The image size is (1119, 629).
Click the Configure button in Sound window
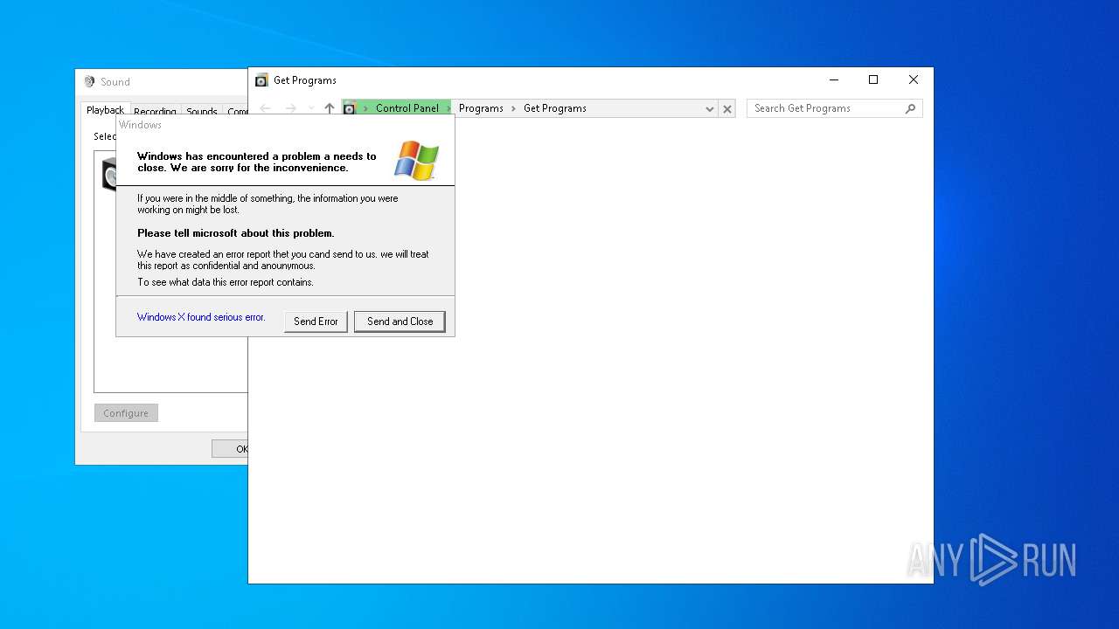click(126, 413)
